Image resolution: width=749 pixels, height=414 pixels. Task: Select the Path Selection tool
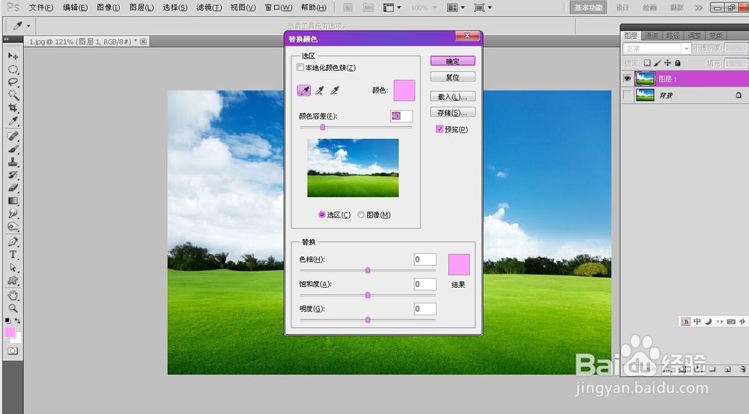click(x=13, y=268)
